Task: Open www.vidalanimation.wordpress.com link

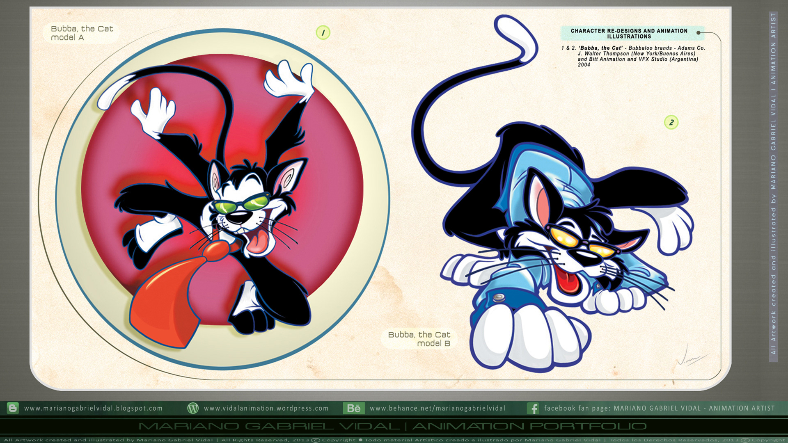Action: coord(266,408)
